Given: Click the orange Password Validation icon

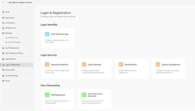Looking at the screenshot, I should tap(47, 64).
